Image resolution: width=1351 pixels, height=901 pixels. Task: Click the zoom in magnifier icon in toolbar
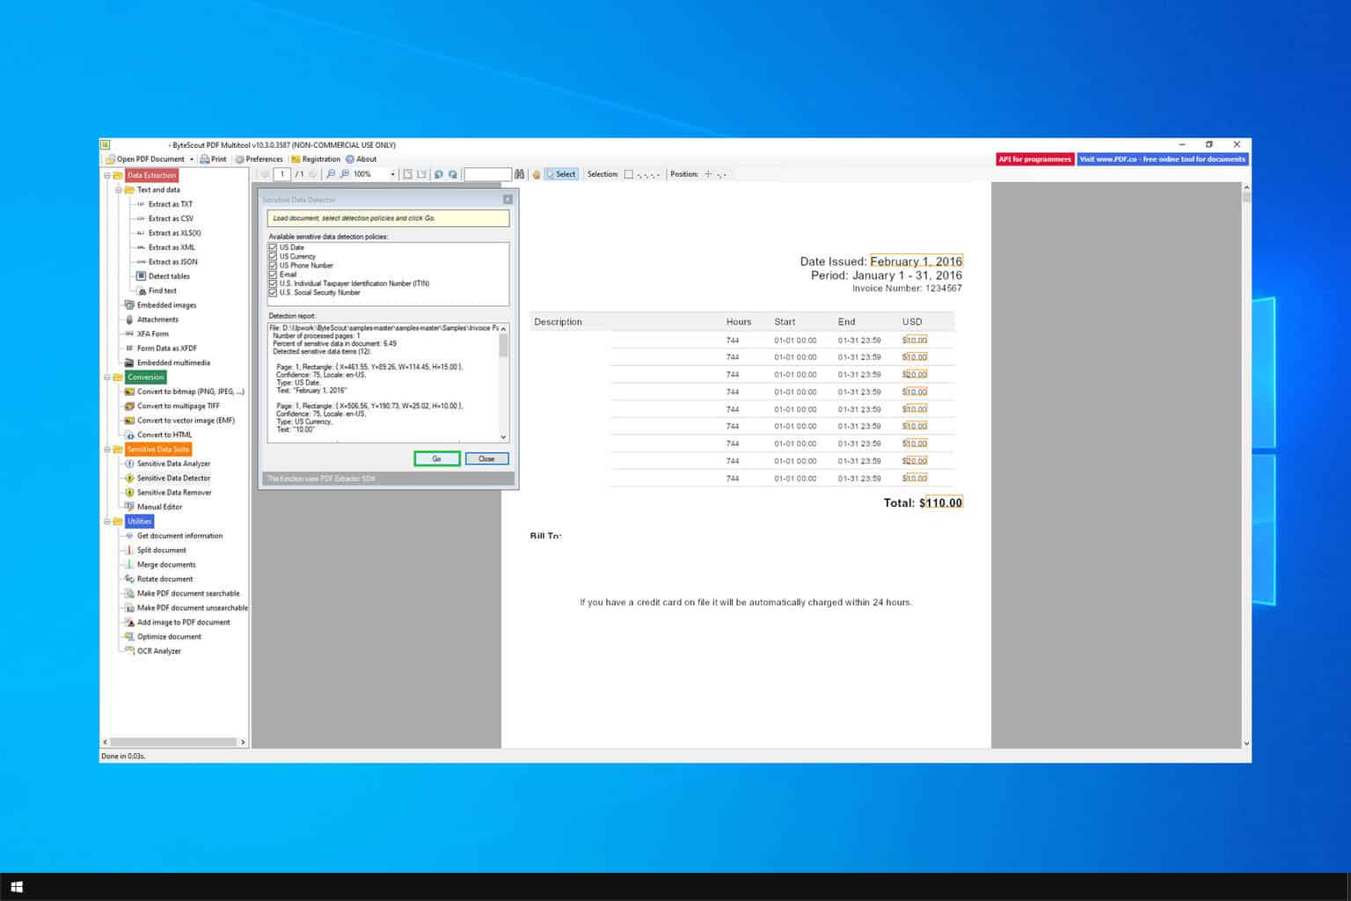(x=345, y=174)
